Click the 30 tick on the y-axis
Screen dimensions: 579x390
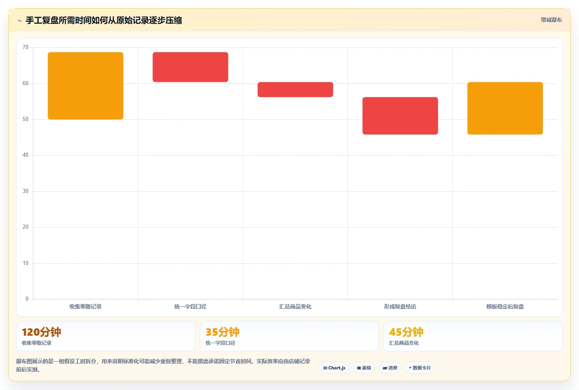tap(25, 191)
